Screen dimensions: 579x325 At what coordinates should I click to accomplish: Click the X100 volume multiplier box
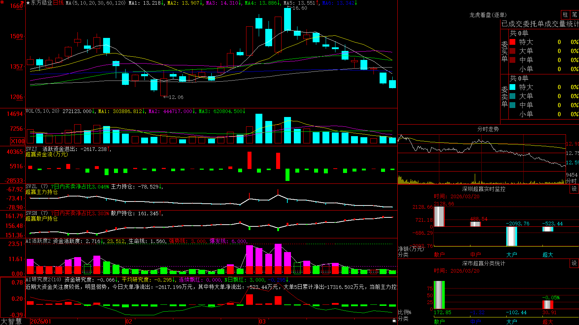(18, 141)
